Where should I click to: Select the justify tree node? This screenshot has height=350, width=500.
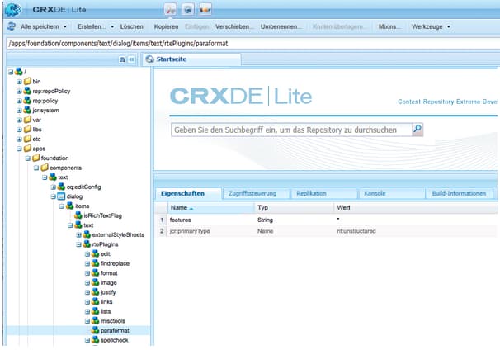click(x=108, y=292)
